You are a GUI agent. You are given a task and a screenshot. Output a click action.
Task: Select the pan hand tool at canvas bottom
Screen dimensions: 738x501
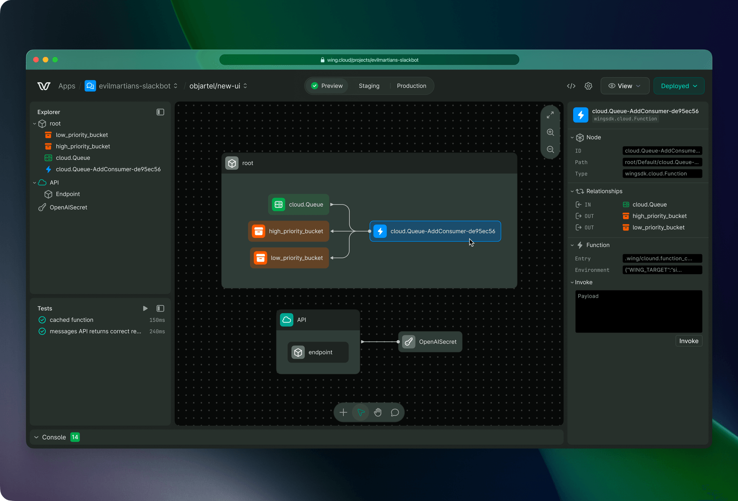pyautogui.click(x=378, y=412)
